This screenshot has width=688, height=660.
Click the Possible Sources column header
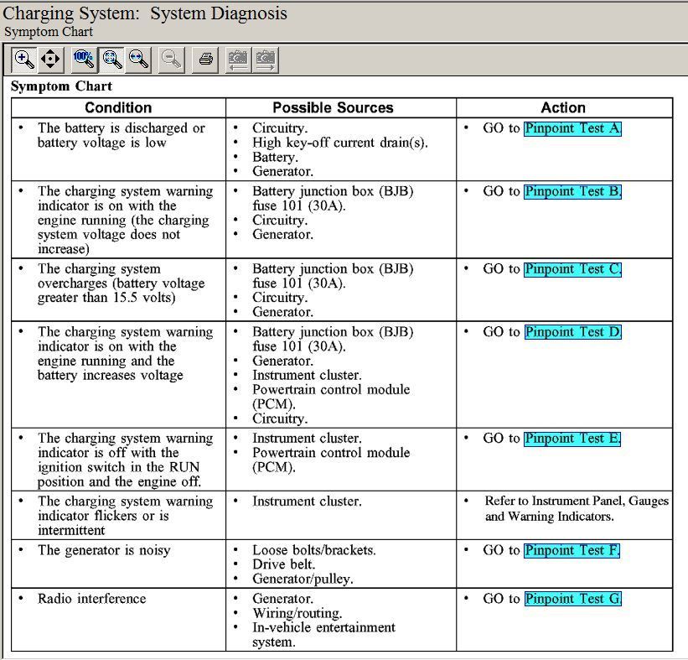tap(333, 107)
